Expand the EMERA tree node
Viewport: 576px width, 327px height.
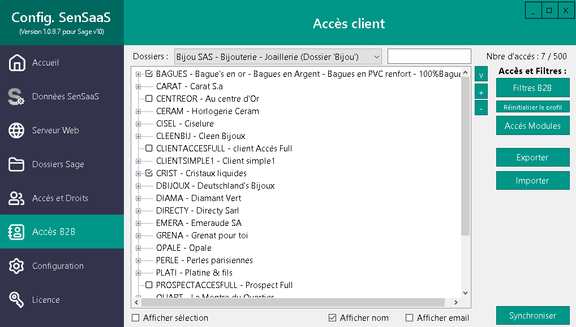[138, 223]
